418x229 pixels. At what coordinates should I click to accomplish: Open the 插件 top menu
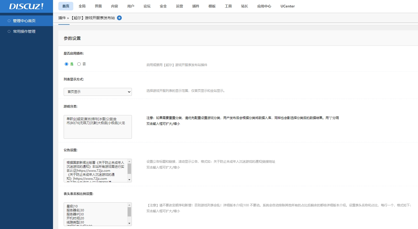point(196,6)
